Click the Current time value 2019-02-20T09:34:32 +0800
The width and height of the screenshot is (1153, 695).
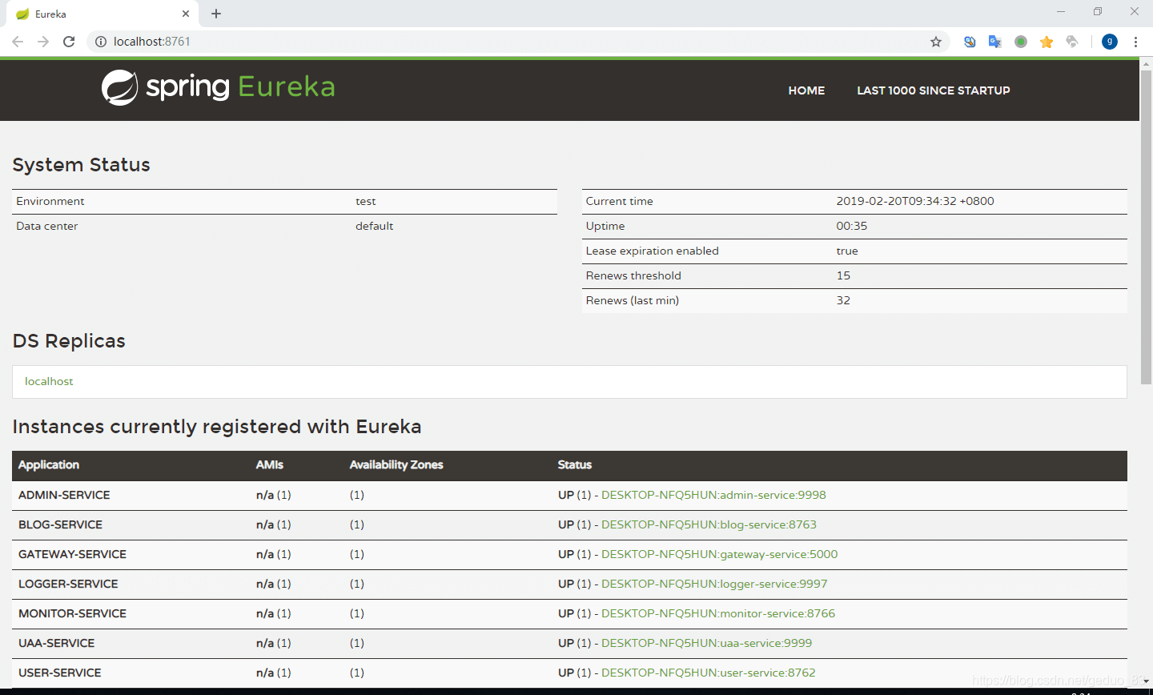pyautogui.click(x=915, y=201)
